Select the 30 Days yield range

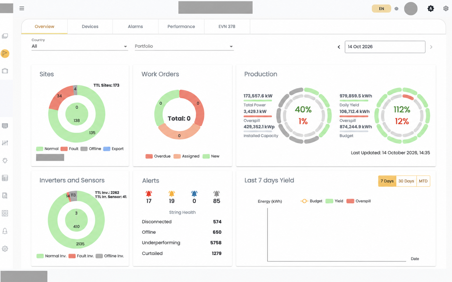pos(406,181)
